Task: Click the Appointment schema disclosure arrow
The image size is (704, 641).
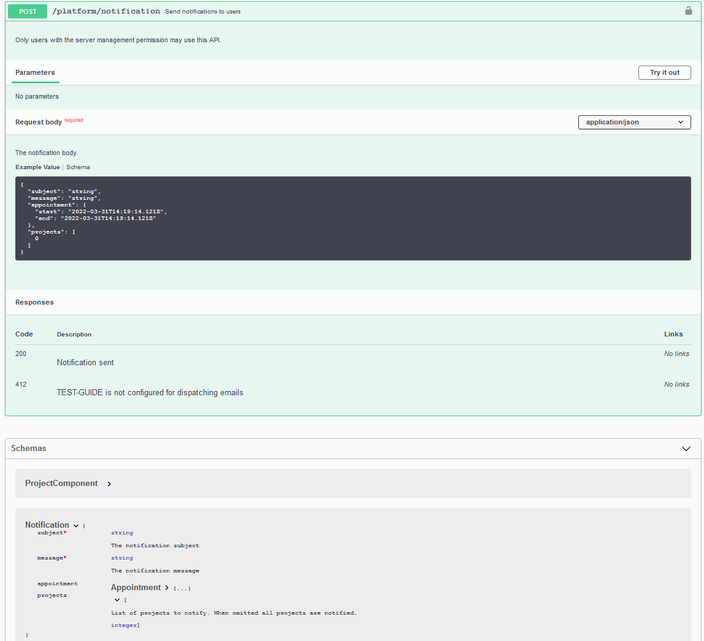Action: pyautogui.click(x=168, y=587)
